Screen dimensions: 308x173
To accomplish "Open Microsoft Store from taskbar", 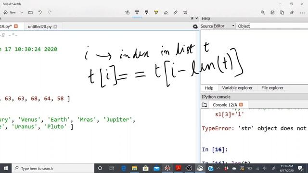I will coord(145,168).
